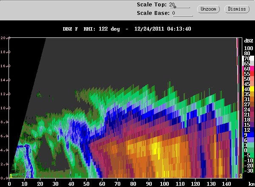Click the 80 km range axis label
This screenshot has height=187, width=255.
pos(133,184)
